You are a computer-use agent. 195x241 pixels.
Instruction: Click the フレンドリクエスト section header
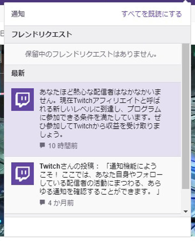pyautogui.click(x=97, y=35)
